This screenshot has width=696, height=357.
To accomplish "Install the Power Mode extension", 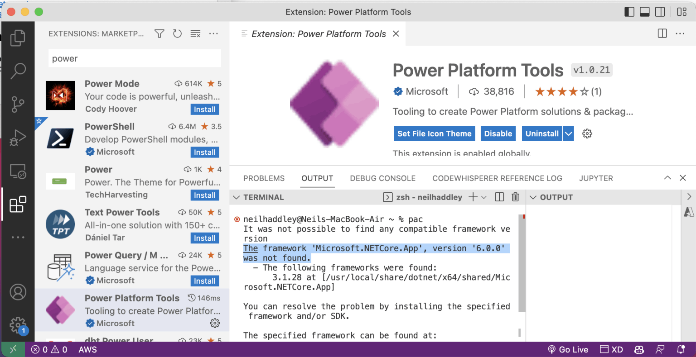I will point(205,109).
